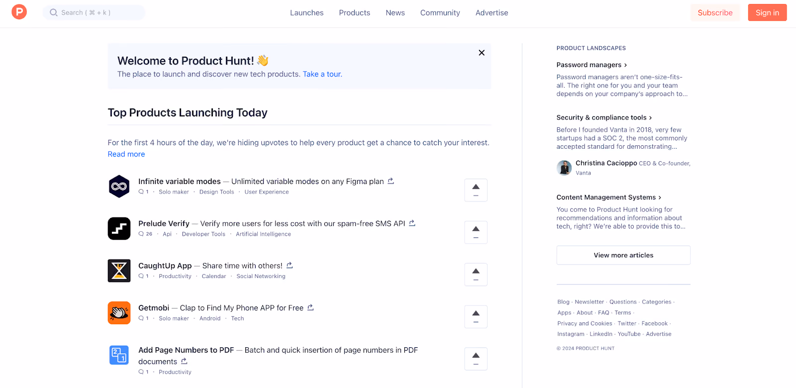Upvote the Getmobi product
This screenshot has height=388, width=796.
point(476,316)
